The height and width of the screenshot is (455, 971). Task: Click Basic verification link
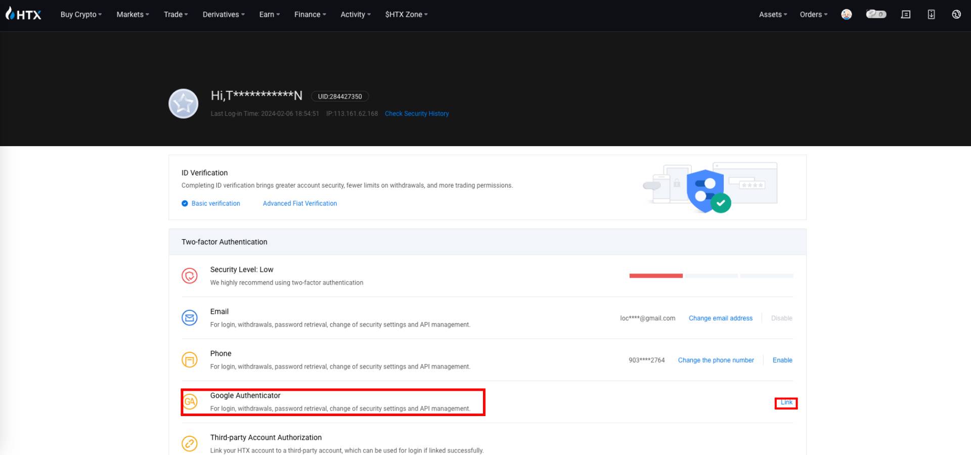click(x=215, y=204)
